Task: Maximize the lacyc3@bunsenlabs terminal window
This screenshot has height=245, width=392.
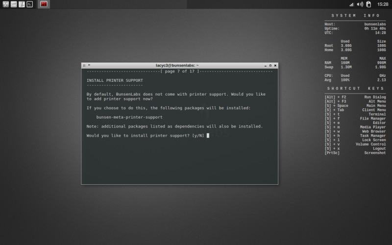Action: point(270,66)
